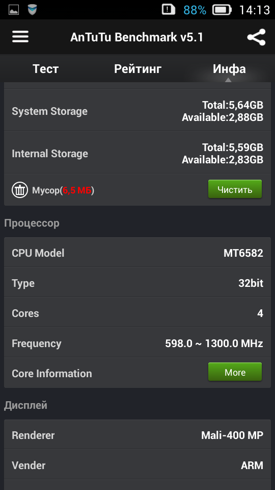
Task: Tap the shield notification icon
Action: pyautogui.click(x=32, y=10)
